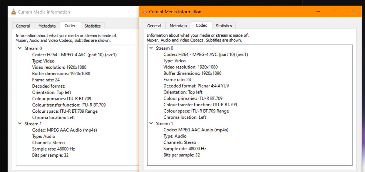Screen dimensions: 365x172
Task: Select Orientation row in right window
Action: [x=183, y=92]
